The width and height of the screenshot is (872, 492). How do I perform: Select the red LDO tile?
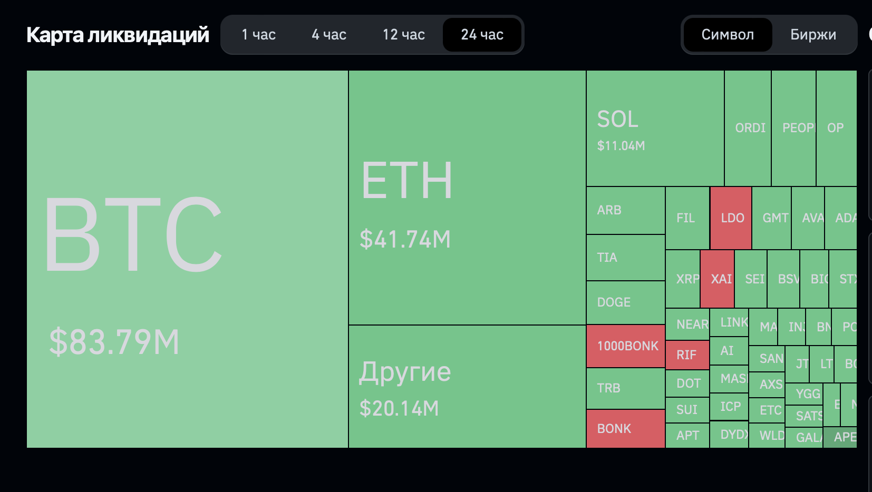click(731, 218)
